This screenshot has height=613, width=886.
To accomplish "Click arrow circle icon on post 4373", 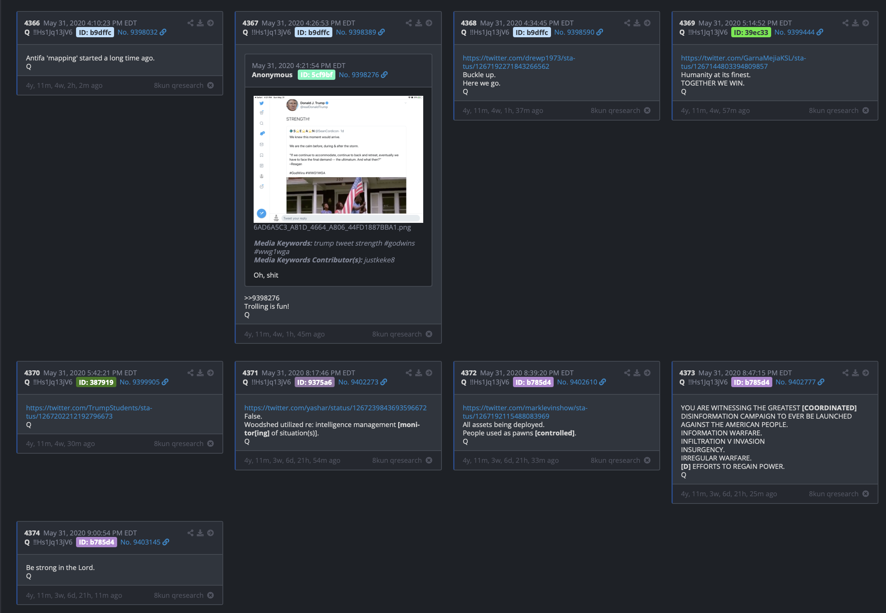I will tap(865, 373).
